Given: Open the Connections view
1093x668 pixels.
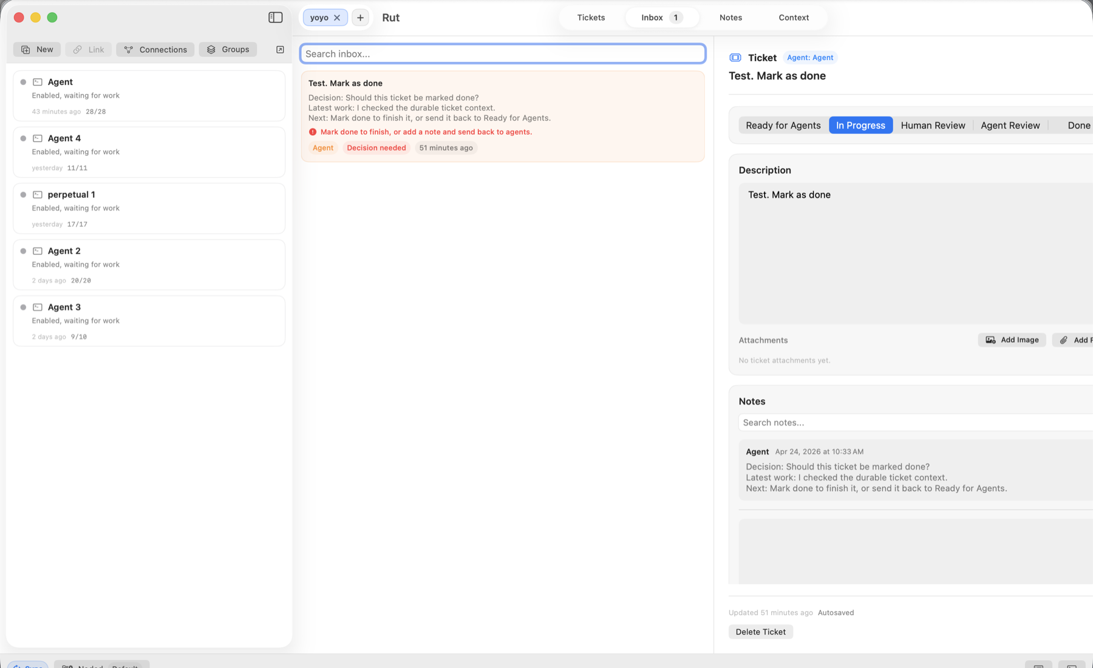Looking at the screenshot, I should (x=155, y=49).
